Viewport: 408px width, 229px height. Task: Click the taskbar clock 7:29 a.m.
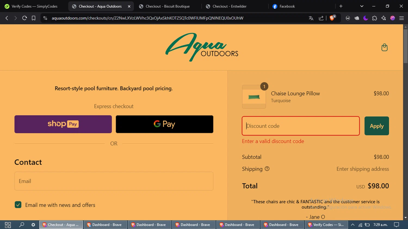click(x=380, y=225)
